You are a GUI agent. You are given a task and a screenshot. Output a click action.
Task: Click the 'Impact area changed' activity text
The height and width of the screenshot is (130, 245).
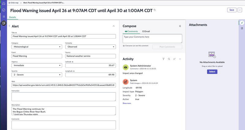coord(133,73)
